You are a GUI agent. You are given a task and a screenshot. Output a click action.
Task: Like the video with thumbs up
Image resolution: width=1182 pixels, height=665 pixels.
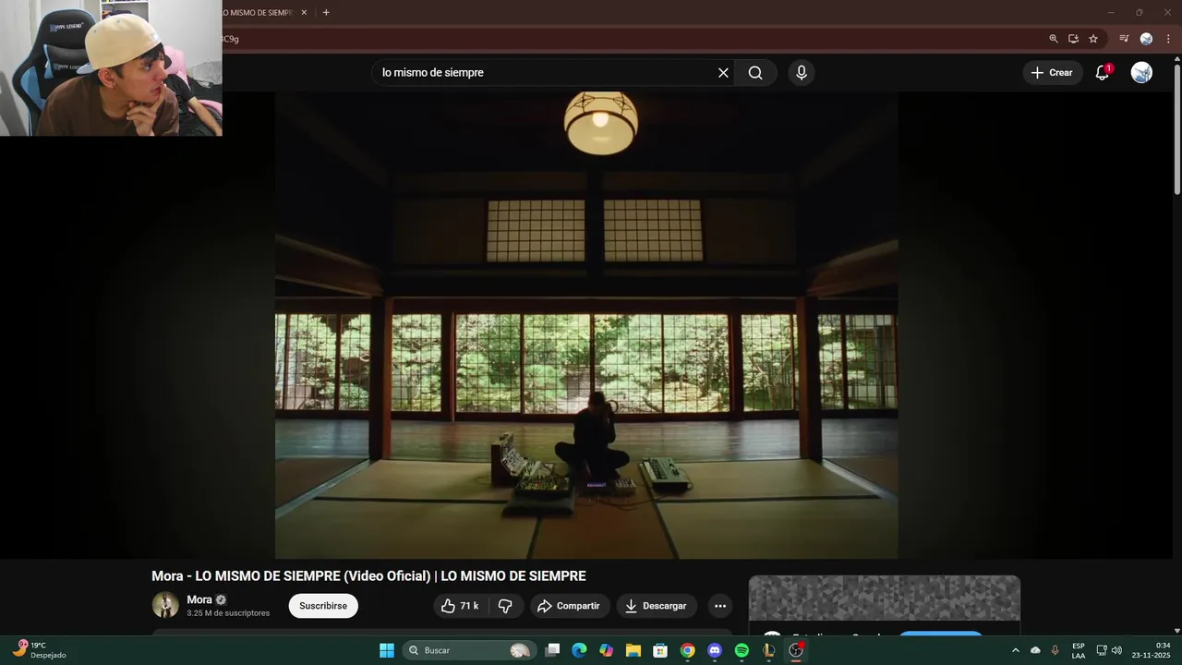(x=459, y=606)
